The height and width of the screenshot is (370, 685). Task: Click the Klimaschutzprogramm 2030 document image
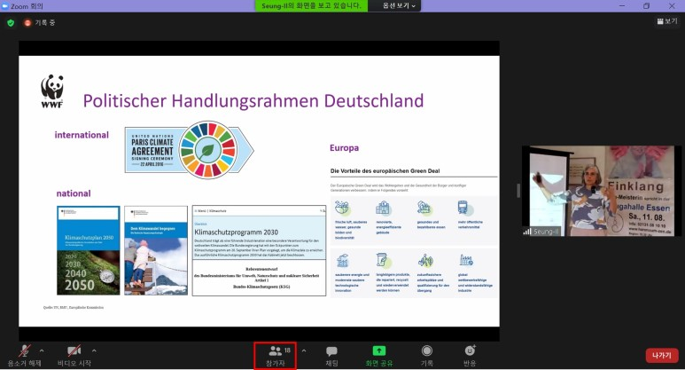[x=259, y=250]
